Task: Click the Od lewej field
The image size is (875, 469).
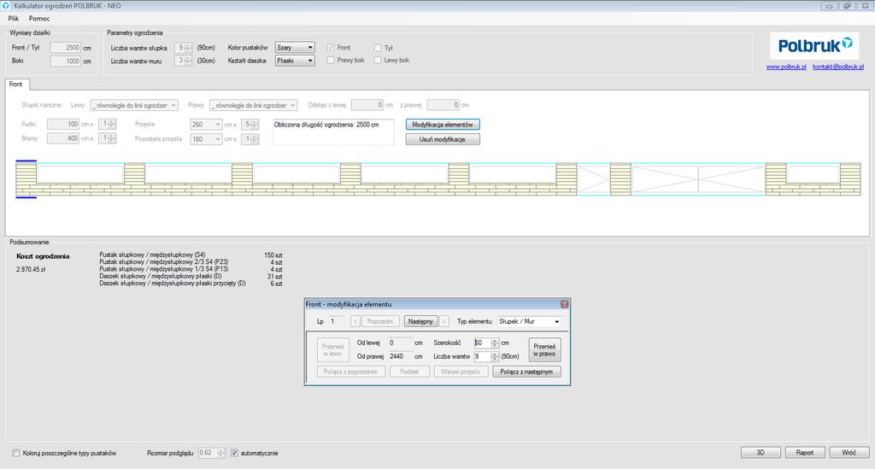Action: coord(400,343)
